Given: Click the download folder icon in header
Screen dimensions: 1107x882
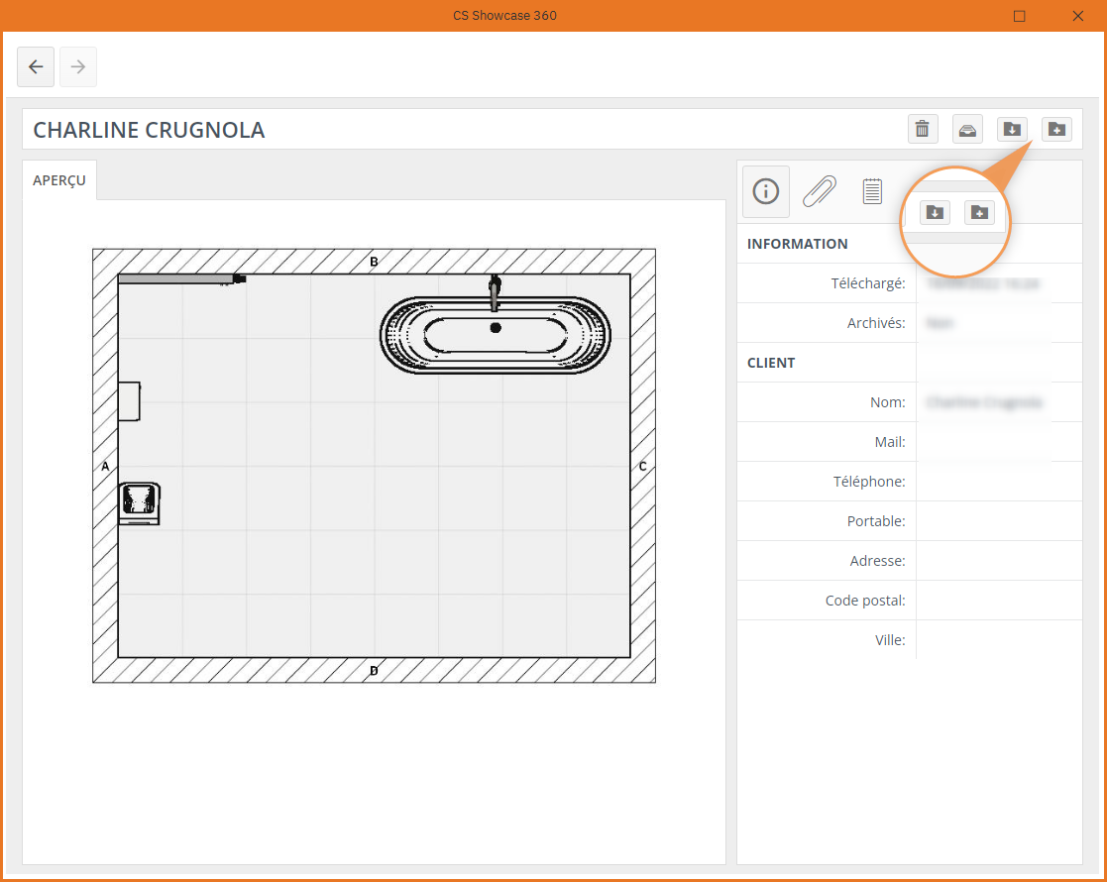Looking at the screenshot, I should (x=1012, y=129).
